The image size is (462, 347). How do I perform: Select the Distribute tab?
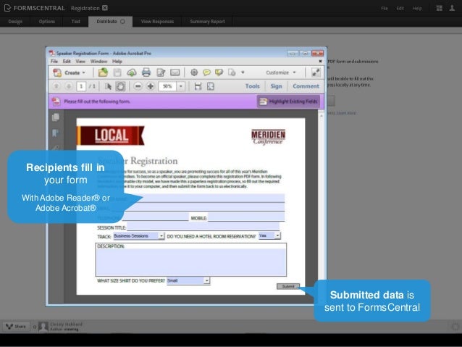tap(110, 22)
